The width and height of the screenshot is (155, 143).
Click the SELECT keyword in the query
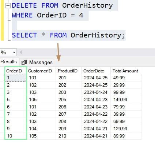coord(24,35)
